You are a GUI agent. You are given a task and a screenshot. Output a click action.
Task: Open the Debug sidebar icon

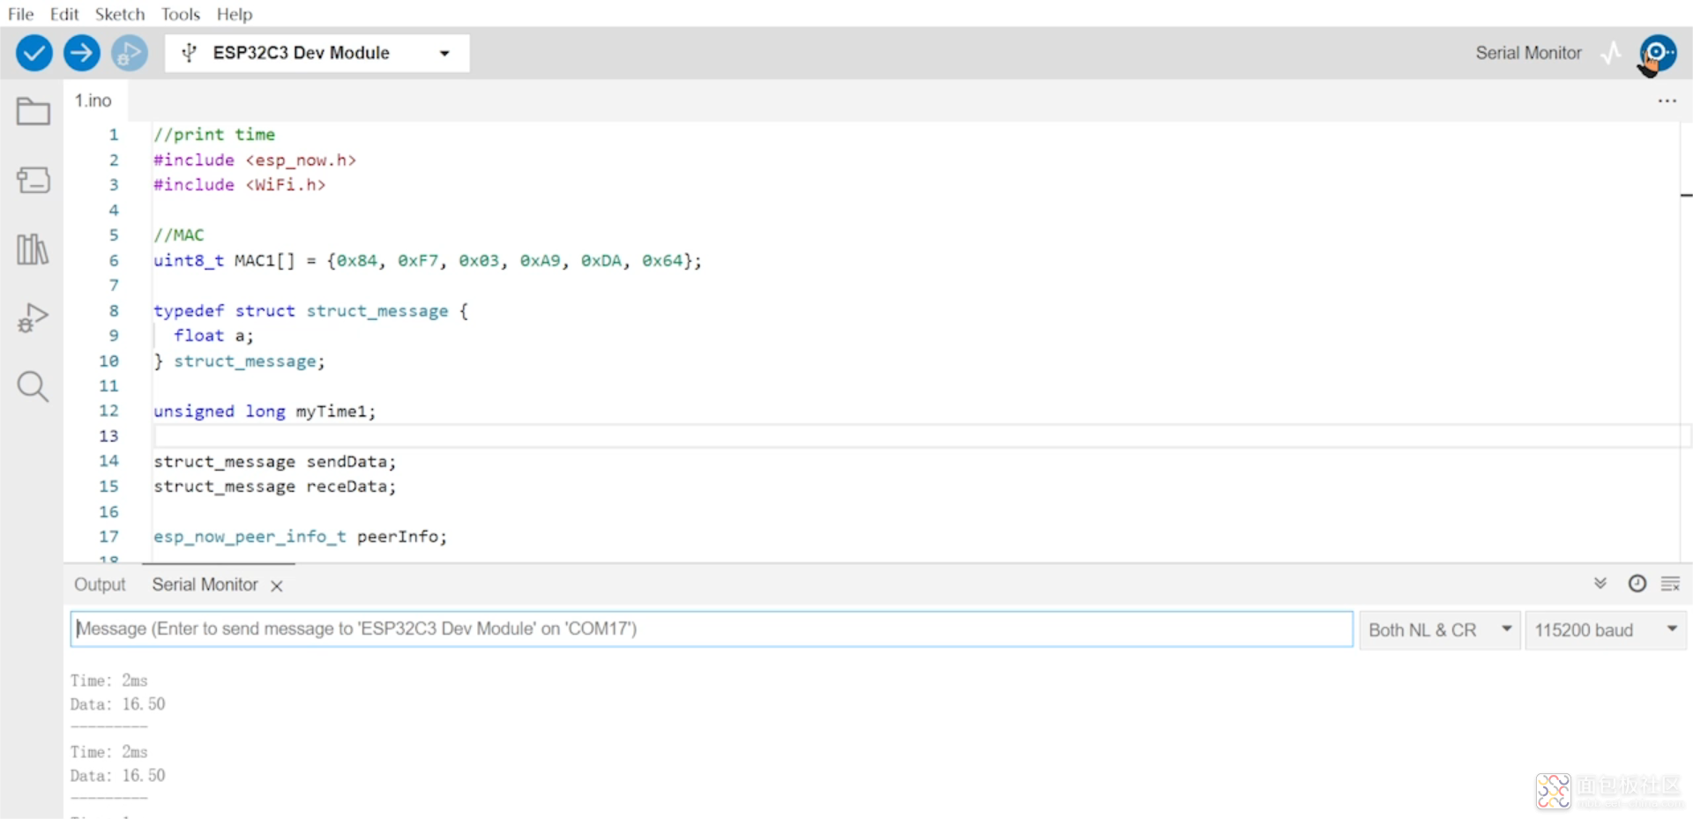pos(34,317)
